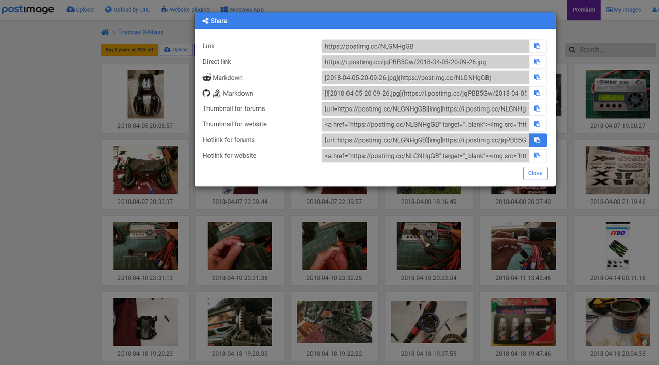The image size is (659, 365).
Task: Click Buy 3 years at 70% off
Action: pos(130,50)
